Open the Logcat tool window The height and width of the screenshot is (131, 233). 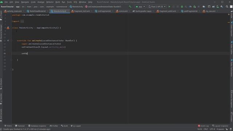[76, 126]
